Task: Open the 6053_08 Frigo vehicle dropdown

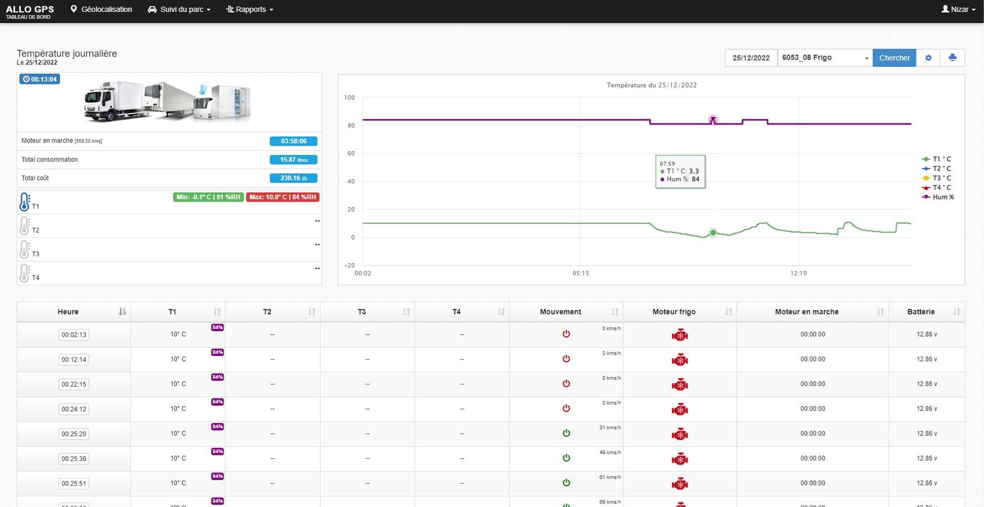Action: pyautogui.click(x=824, y=58)
